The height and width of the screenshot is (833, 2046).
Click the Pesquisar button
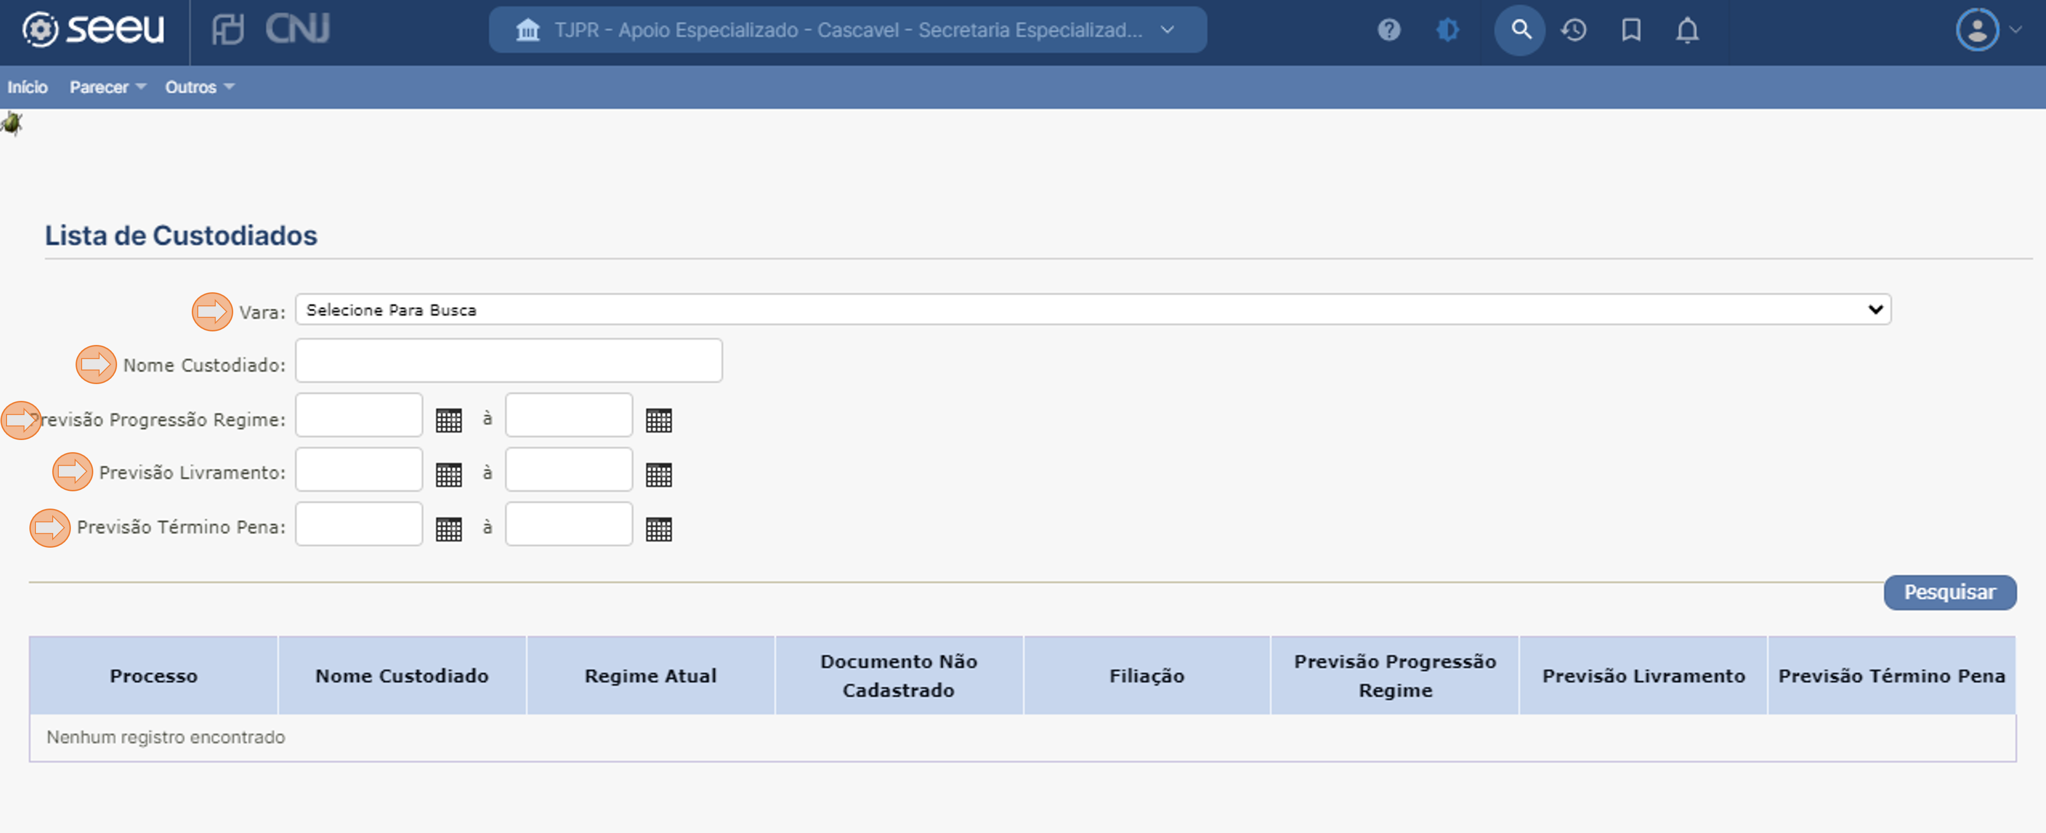tap(1949, 592)
